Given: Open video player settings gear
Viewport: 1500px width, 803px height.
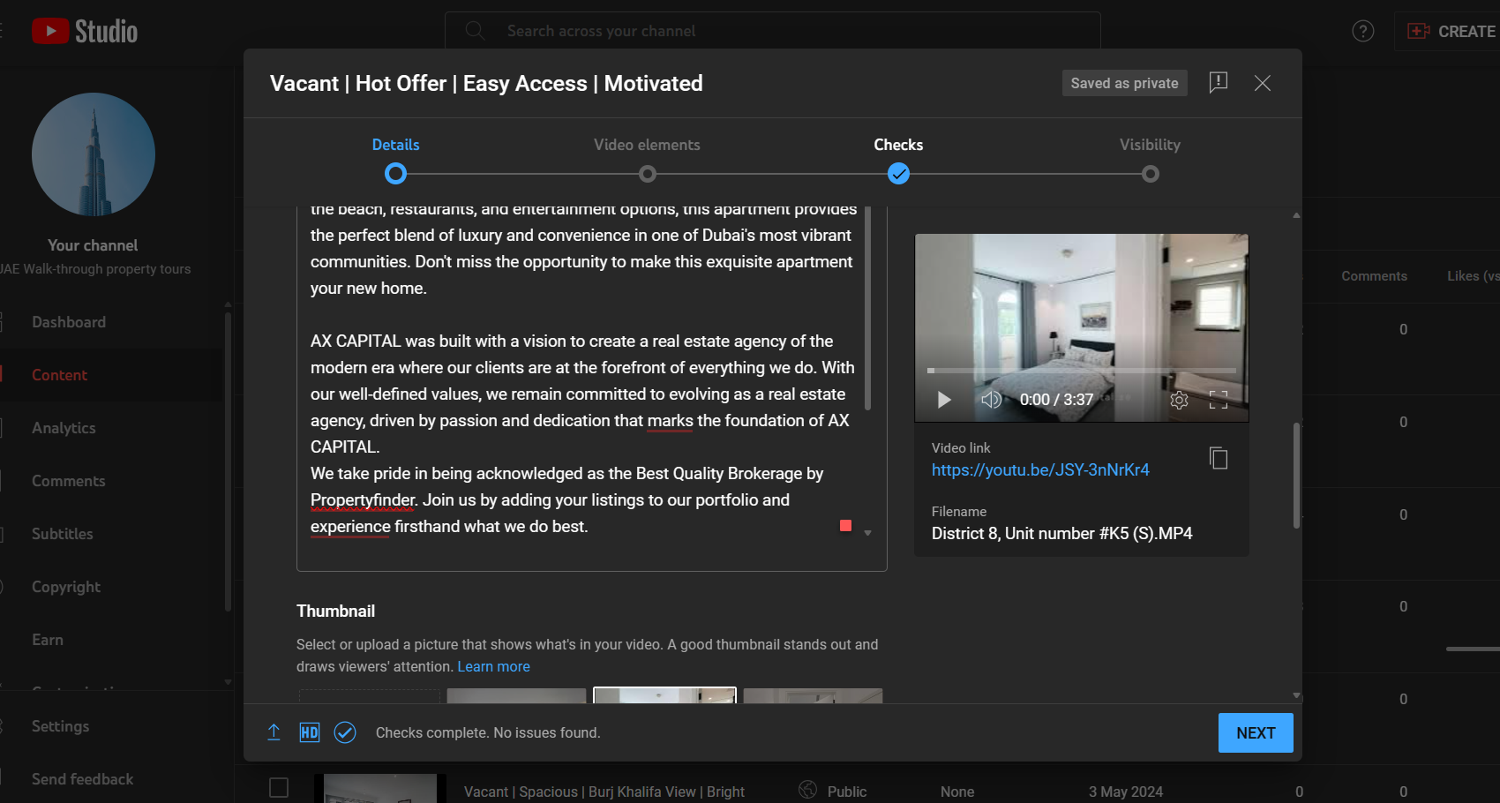Looking at the screenshot, I should pyautogui.click(x=1179, y=400).
